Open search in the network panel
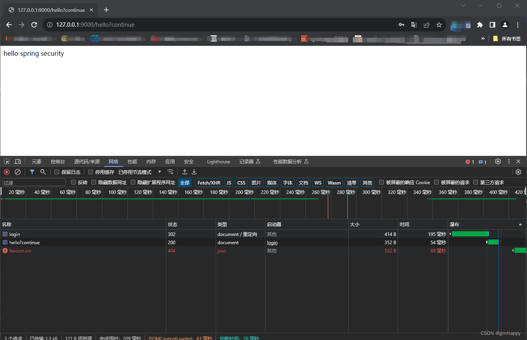 pyautogui.click(x=43, y=172)
